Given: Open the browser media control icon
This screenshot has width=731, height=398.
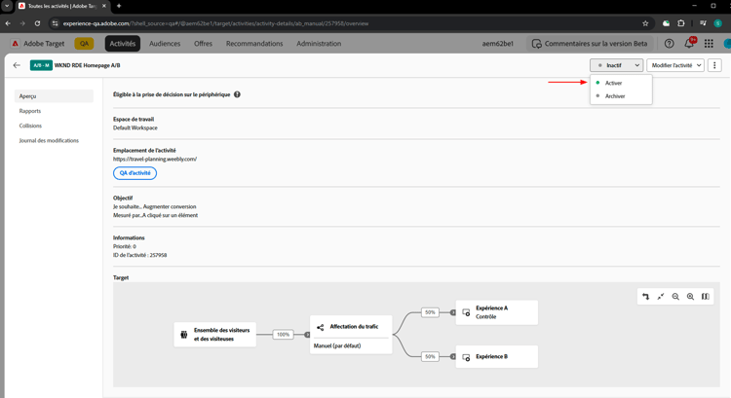Looking at the screenshot, I should click(x=703, y=23).
